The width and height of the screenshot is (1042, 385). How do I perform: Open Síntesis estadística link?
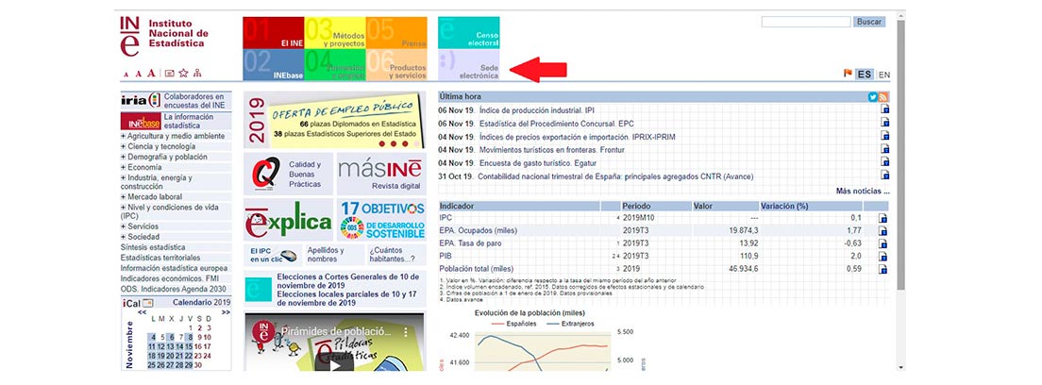(153, 247)
